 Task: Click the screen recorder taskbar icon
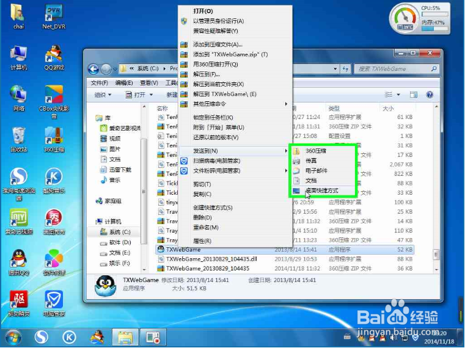click(153, 338)
